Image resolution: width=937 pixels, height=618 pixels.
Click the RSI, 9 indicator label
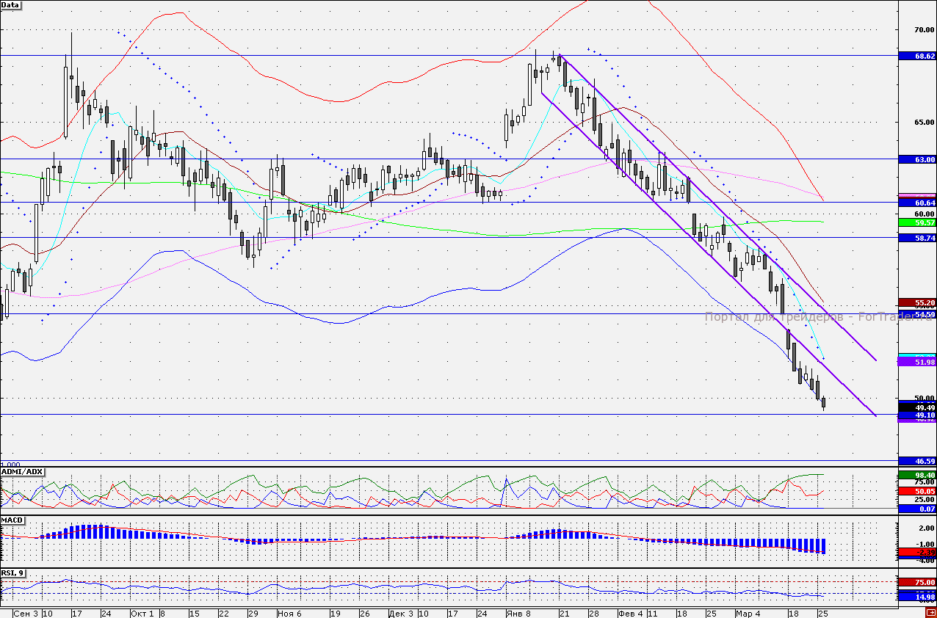(x=13, y=573)
